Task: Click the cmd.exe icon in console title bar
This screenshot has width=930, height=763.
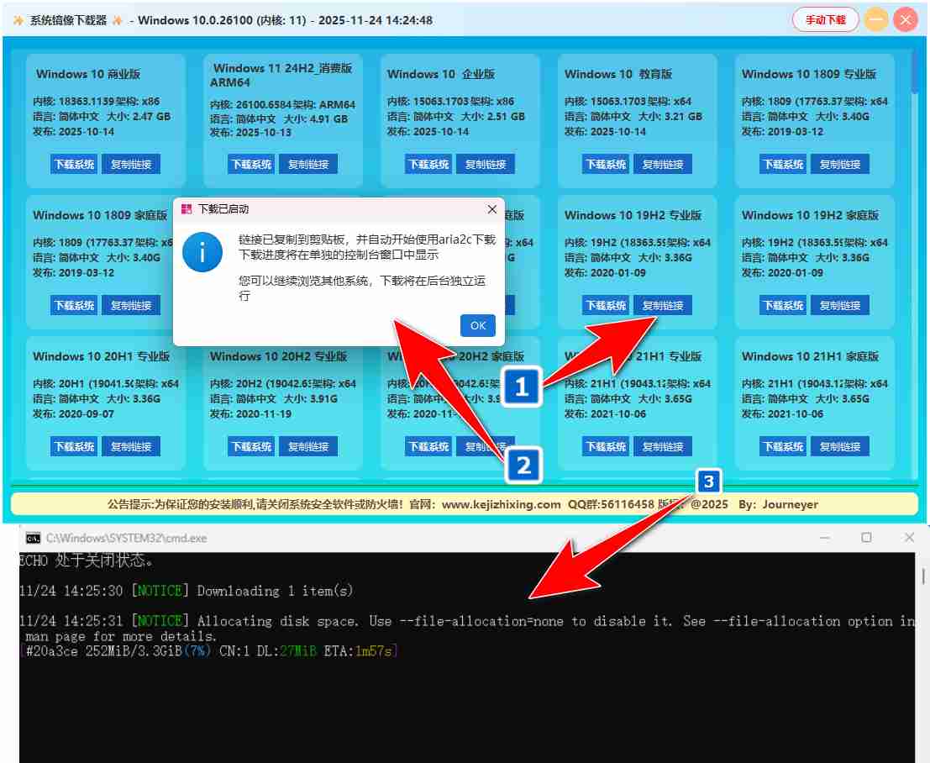Action: 33,538
